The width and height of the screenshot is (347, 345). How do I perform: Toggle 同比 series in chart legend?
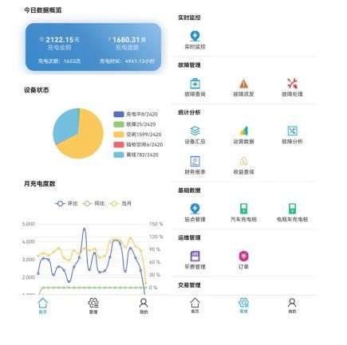(x=93, y=204)
